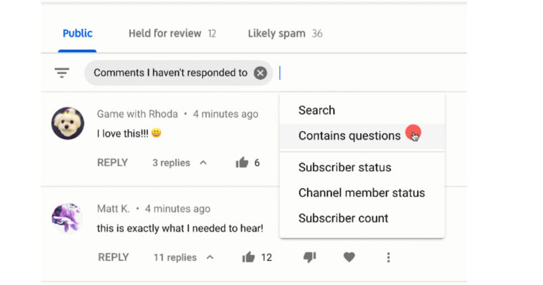This screenshot has height=285, width=543.
Task: Like Matt K.'s comment
Action: (248, 257)
